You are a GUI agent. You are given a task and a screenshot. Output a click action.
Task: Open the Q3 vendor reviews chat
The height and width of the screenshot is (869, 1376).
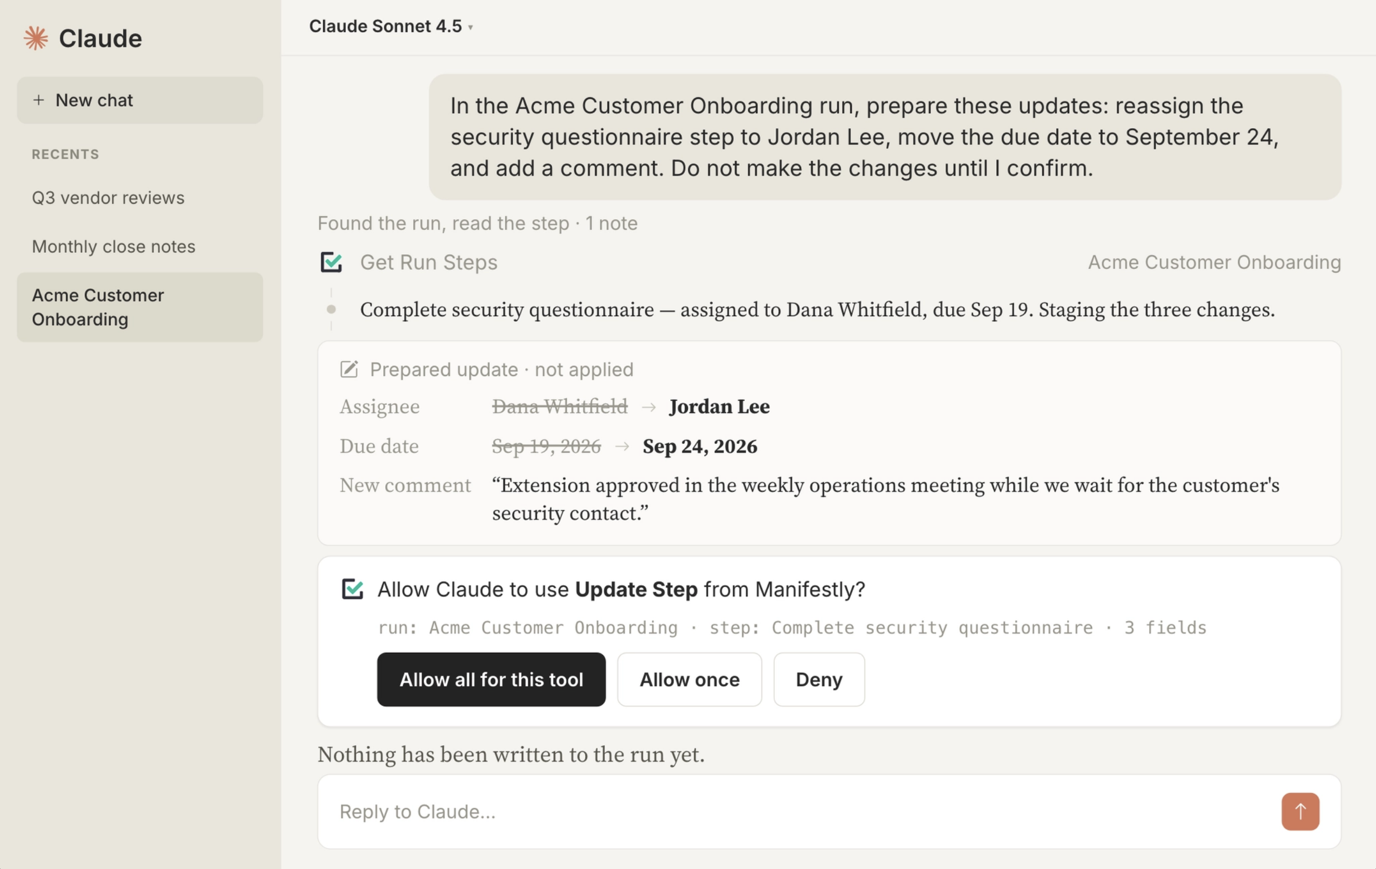tap(108, 197)
